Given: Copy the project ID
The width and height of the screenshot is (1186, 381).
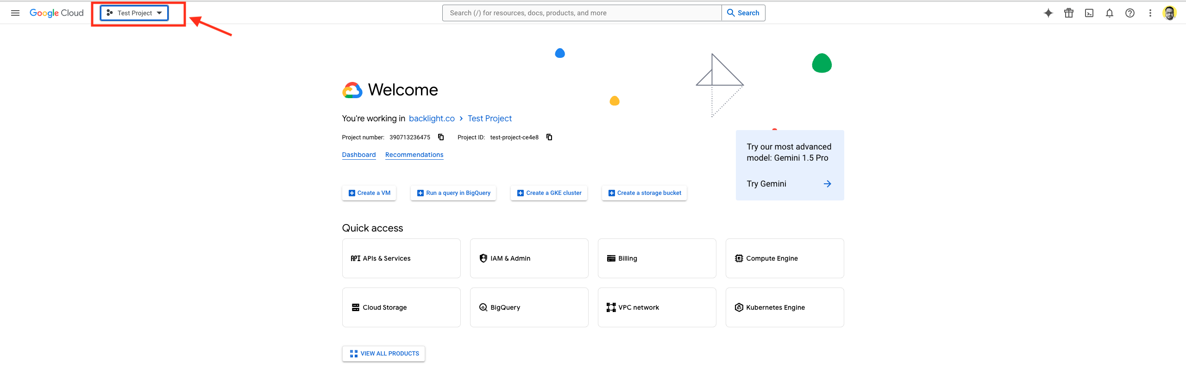Looking at the screenshot, I should click(549, 137).
